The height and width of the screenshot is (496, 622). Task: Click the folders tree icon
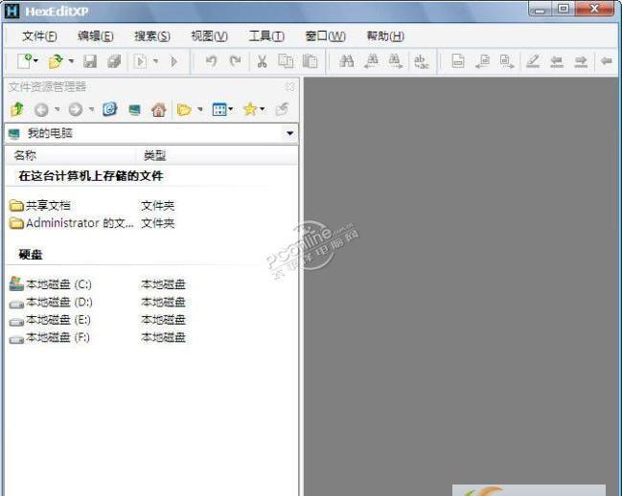coord(184,109)
